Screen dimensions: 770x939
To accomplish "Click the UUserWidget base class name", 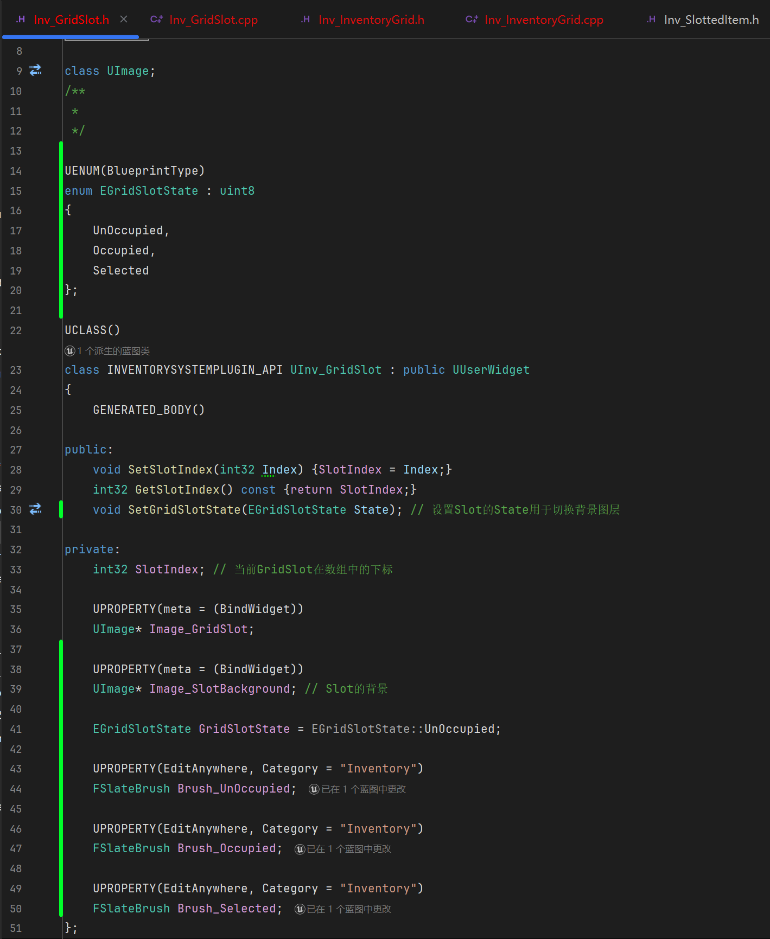I will click(x=491, y=370).
